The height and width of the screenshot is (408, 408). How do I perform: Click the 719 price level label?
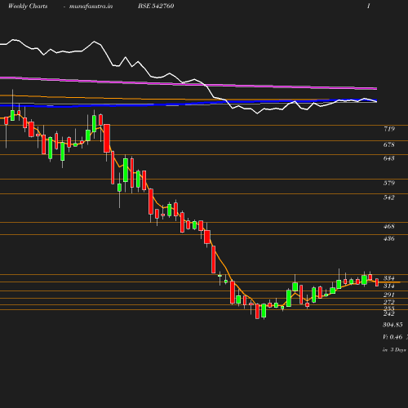click(389, 129)
